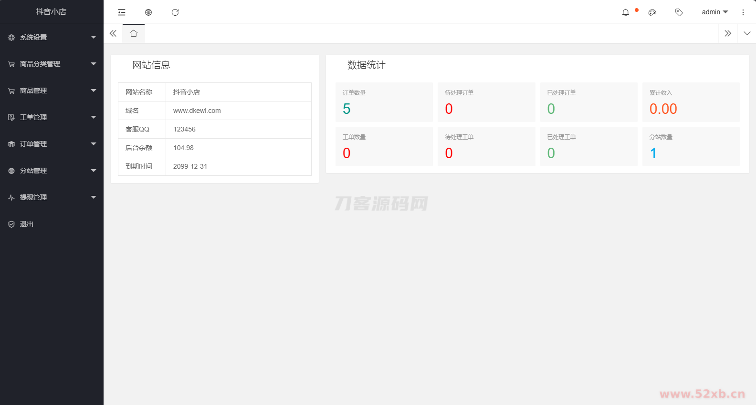Open the vertical three-dot more menu

pos(743,12)
